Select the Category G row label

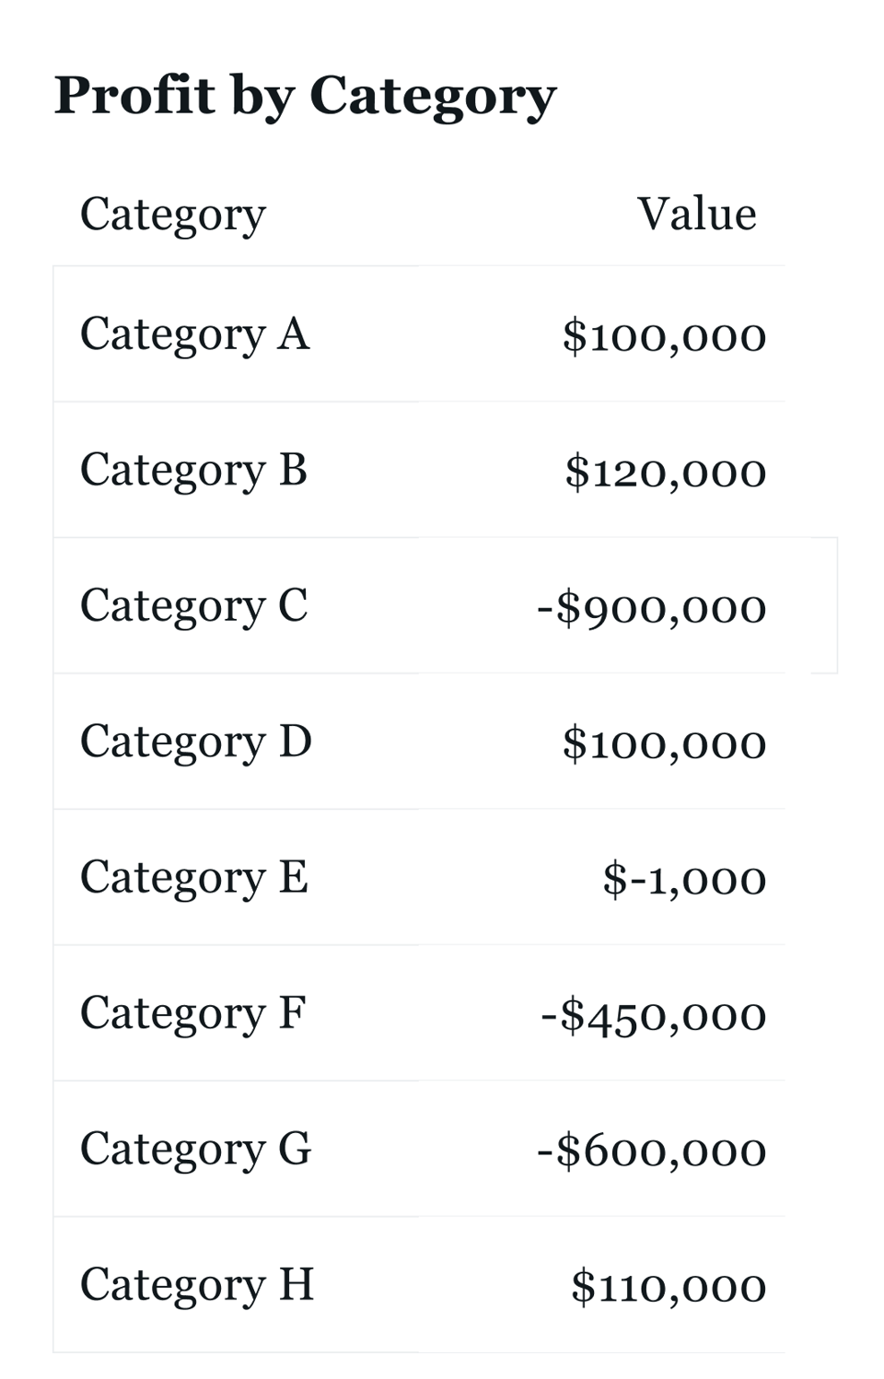coord(196,1149)
